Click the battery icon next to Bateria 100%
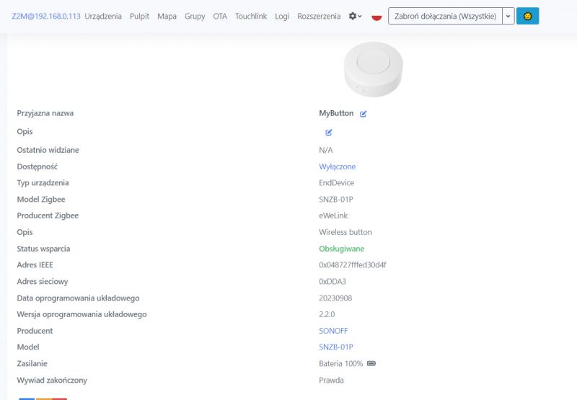The height and width of the screenshot is (400, 577). 371,363
